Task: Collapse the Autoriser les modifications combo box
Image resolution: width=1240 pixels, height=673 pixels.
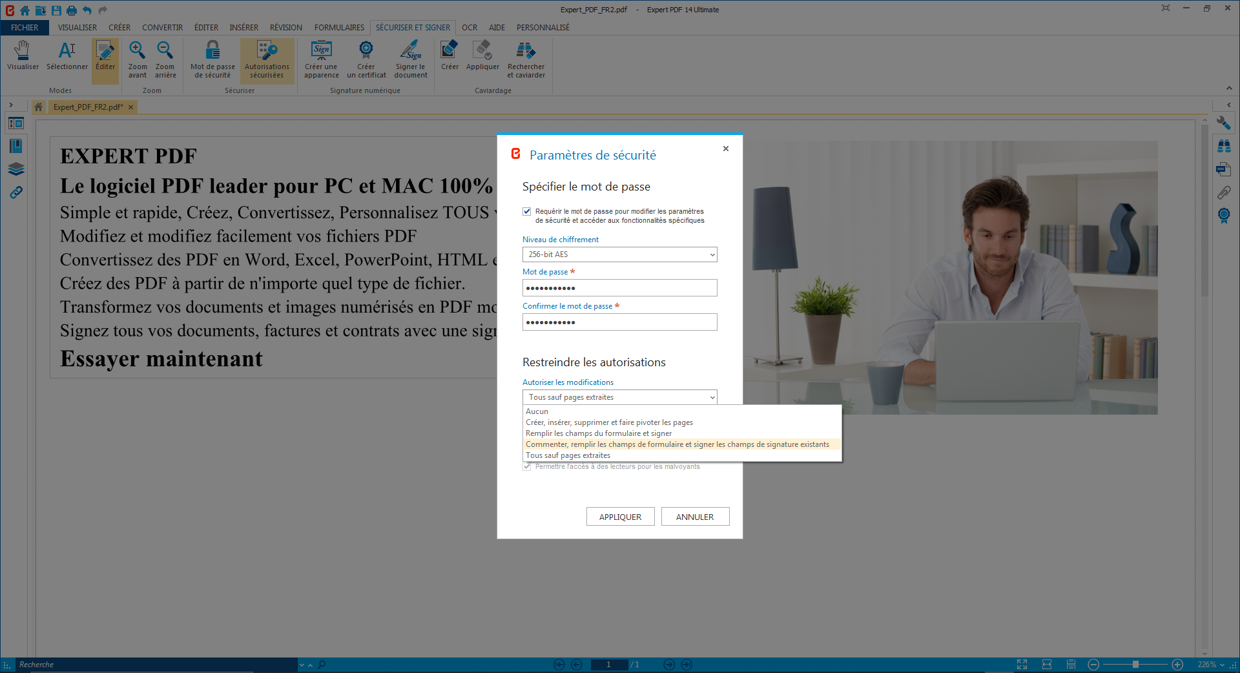Action: [619, 397]
